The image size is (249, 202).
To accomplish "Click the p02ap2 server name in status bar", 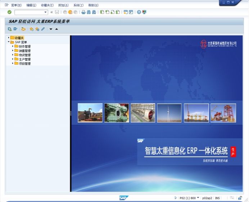I will click(x=207, y=198).
